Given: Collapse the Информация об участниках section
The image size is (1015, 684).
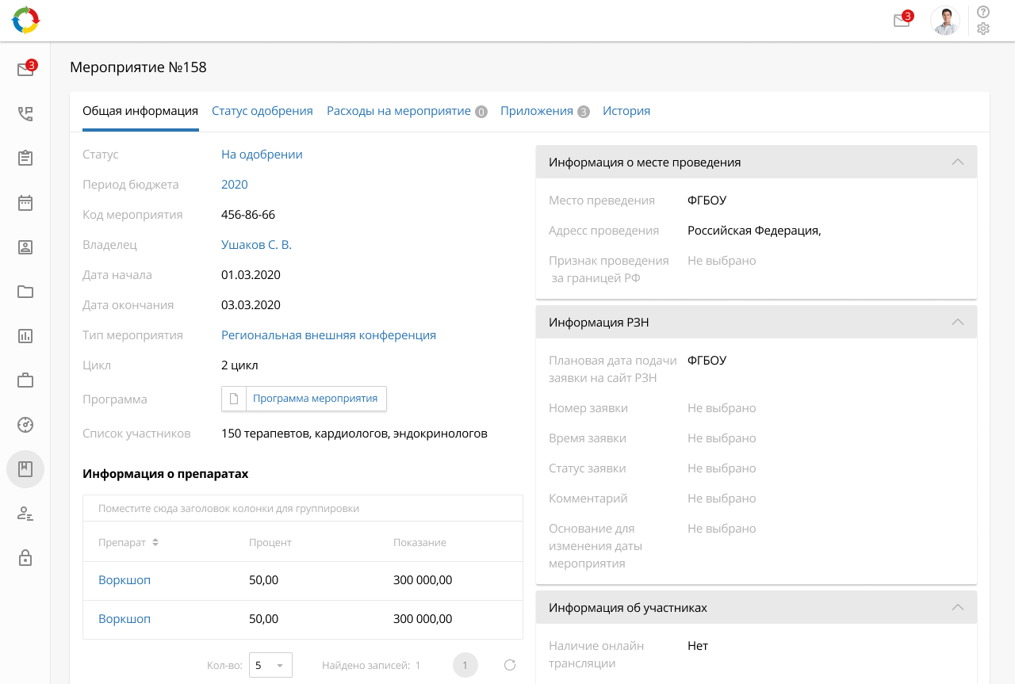Looking at the screenshot, I should [x=957, y=607].
